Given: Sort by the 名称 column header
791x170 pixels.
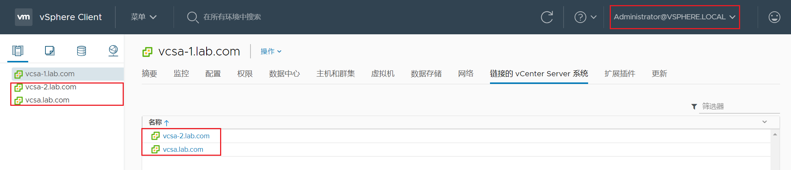Looking at the screenshot, I should [155, 122].
